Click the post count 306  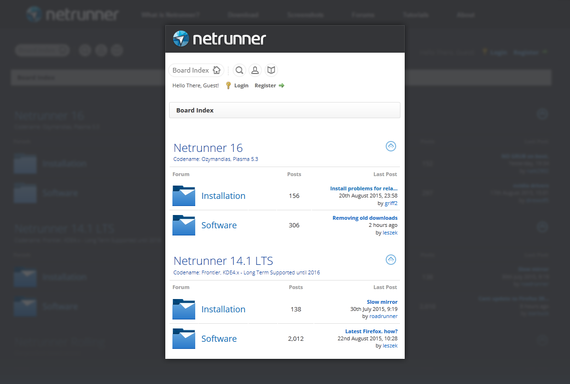(294, 225)
